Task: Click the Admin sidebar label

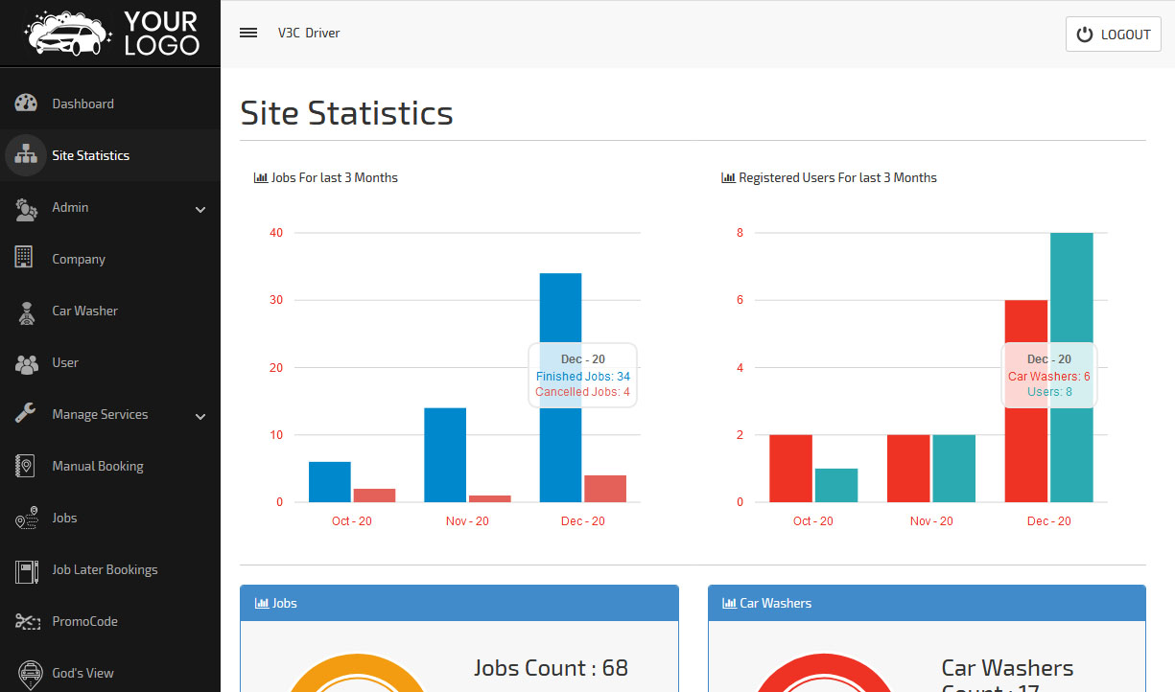Action: pyautogui.click(x=70, y=207)
